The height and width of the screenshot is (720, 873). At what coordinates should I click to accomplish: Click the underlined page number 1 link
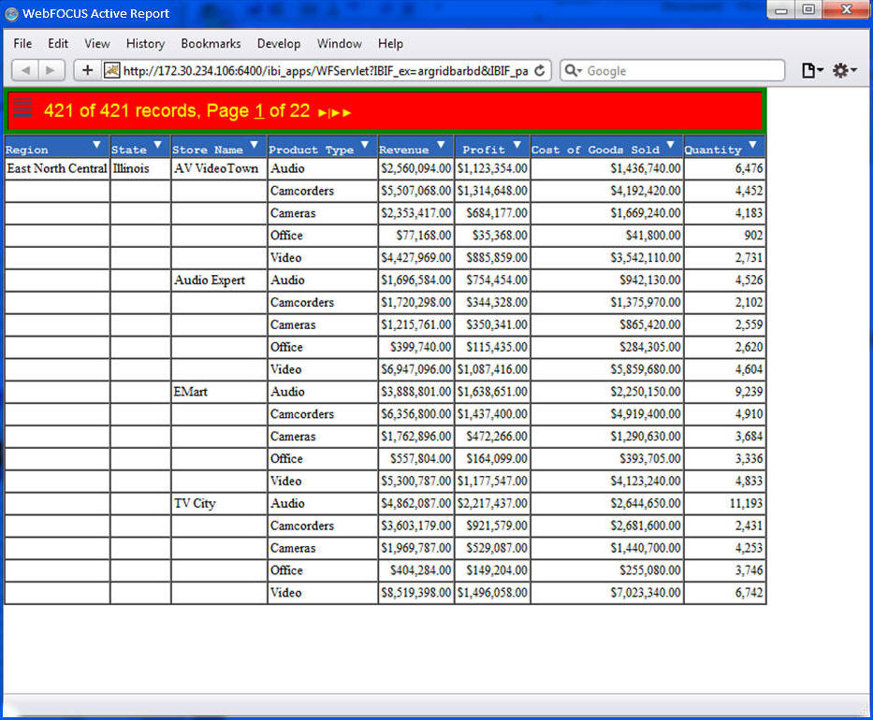(x=259, y=110)
